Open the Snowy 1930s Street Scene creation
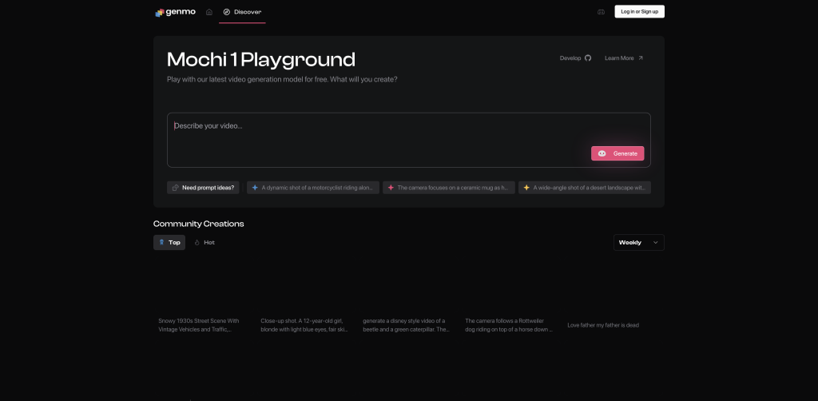The width and height of the screenshot is (818, 401). (199, 325)
